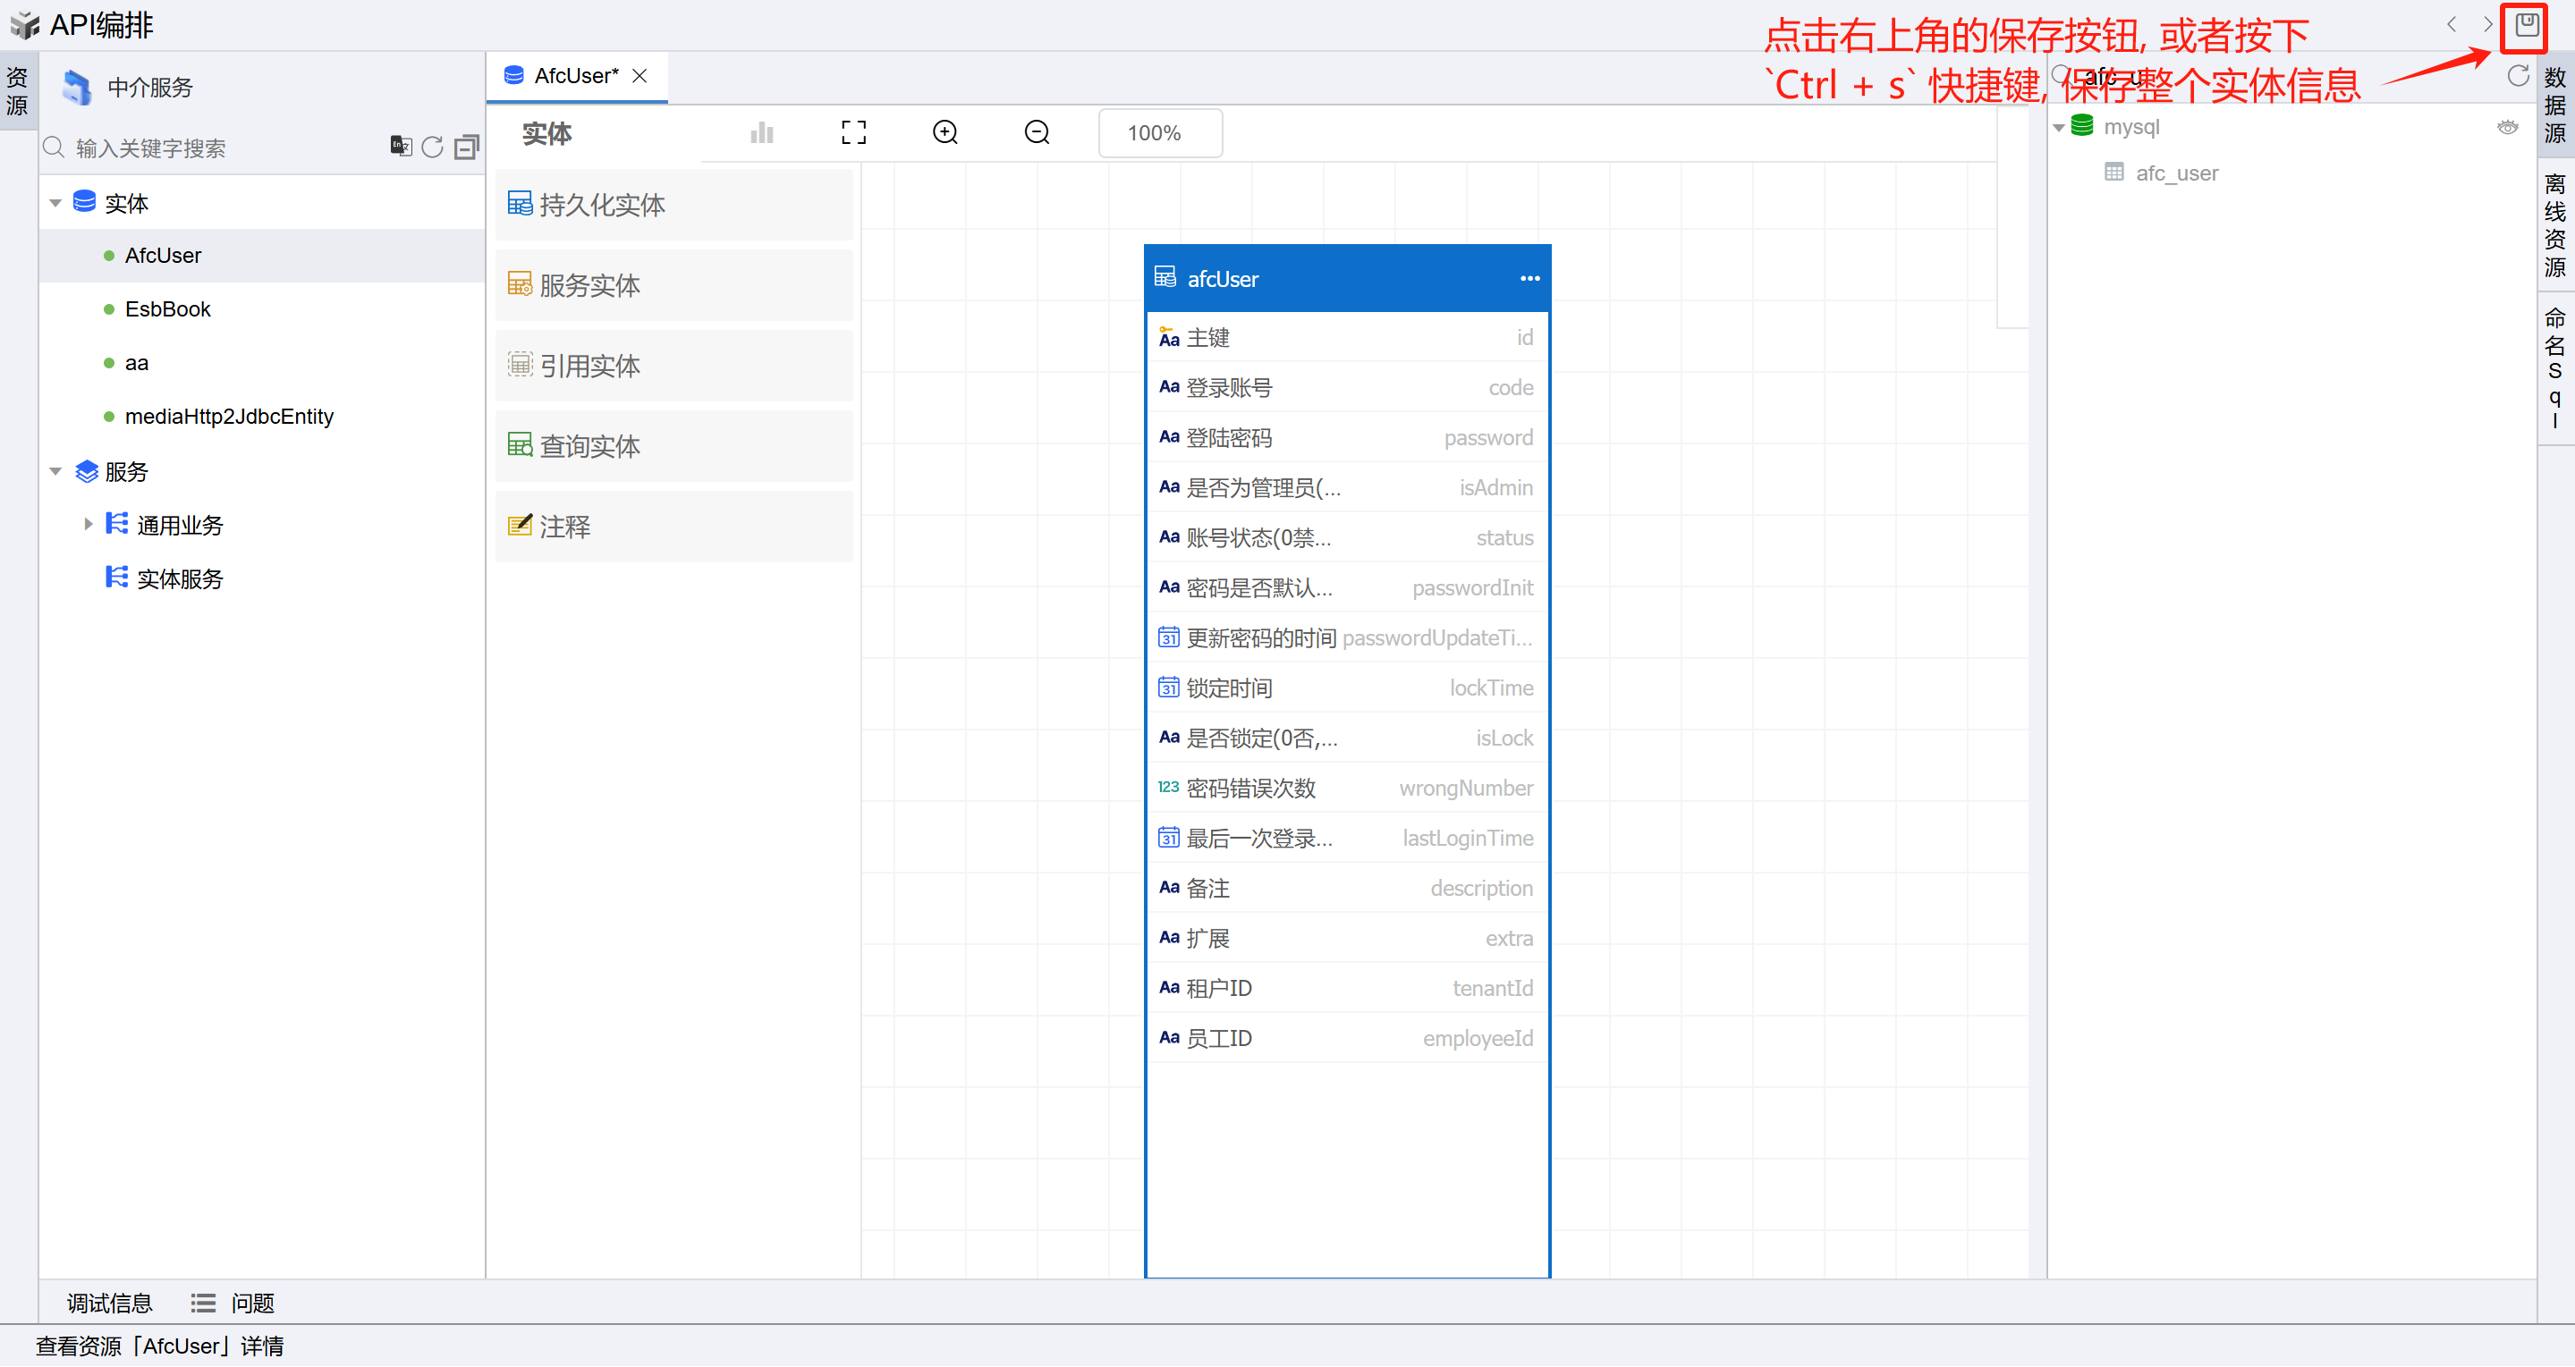This screenshot has width=2575, height=1367.
Task: Click the language translate icon near search
Action: click(400, 147)
